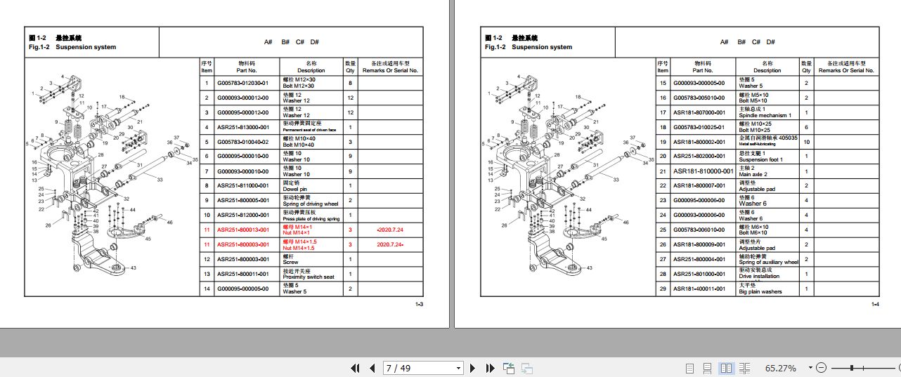Select part number ASR251-801000-001
This screenshot has width=901, height=377.
point(699,275)
